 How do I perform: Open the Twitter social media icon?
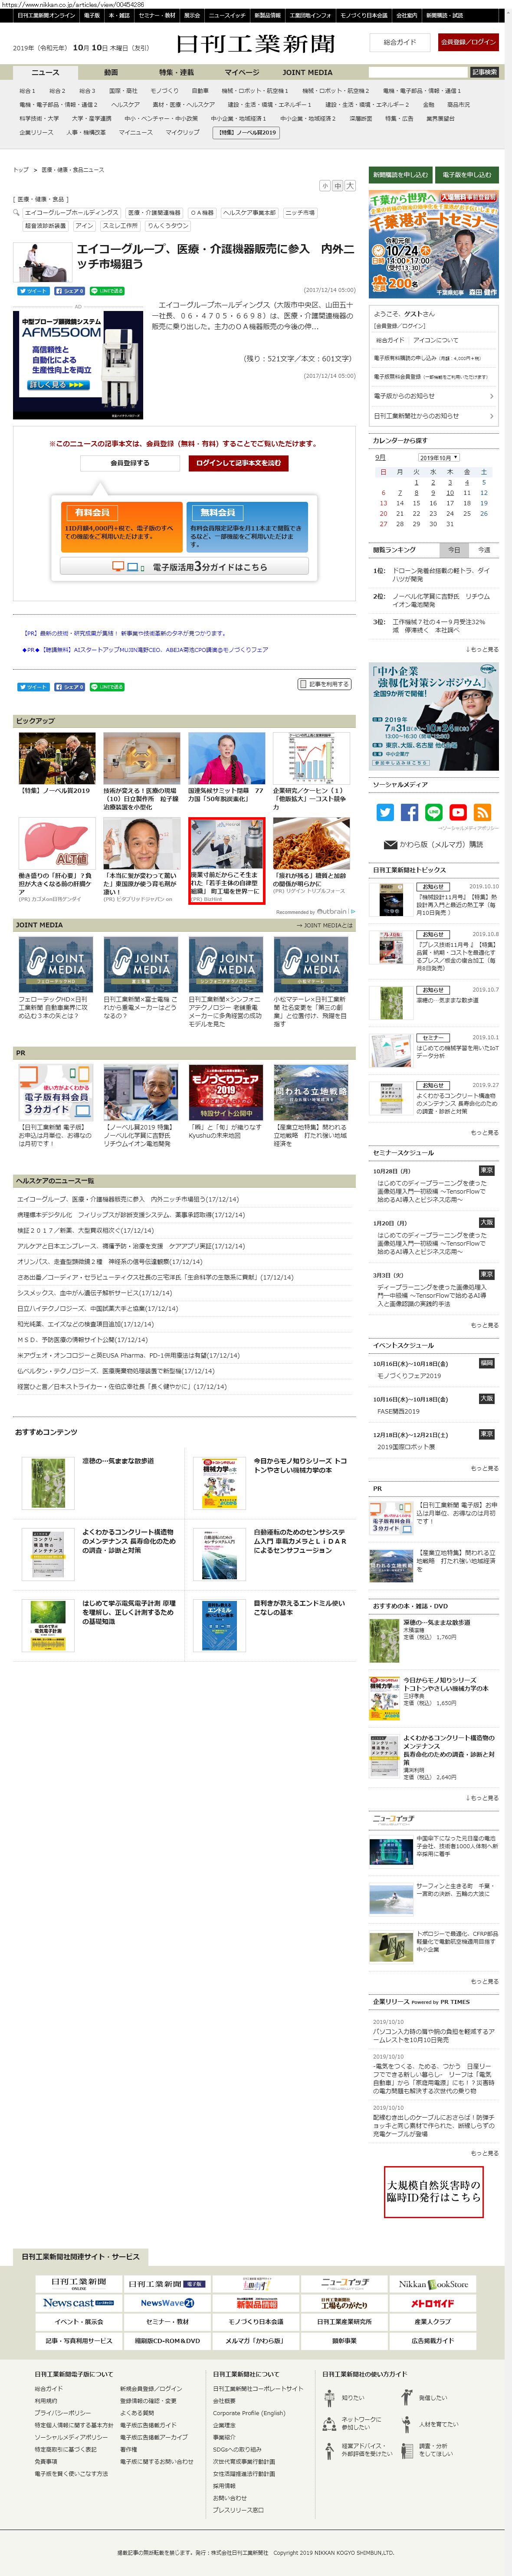click(x=385, y=812)
